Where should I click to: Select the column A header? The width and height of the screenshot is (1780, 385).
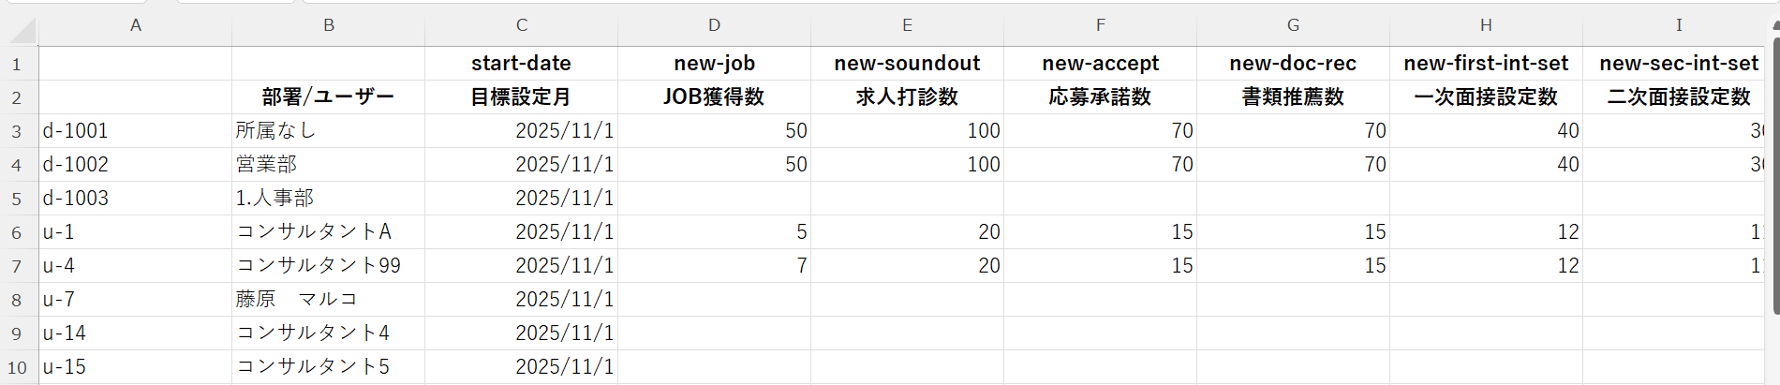136,25
